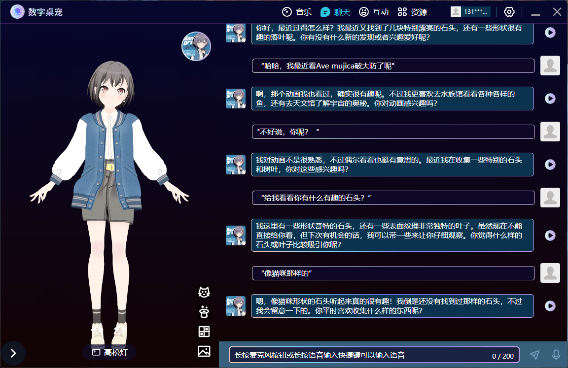Switch to the 互动 interaction tab

(x=374, y=12)
